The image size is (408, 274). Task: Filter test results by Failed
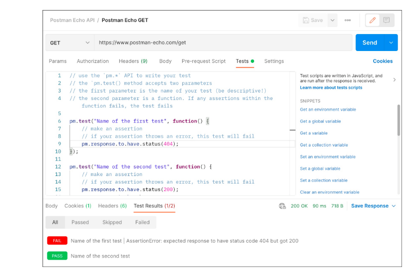142,222
